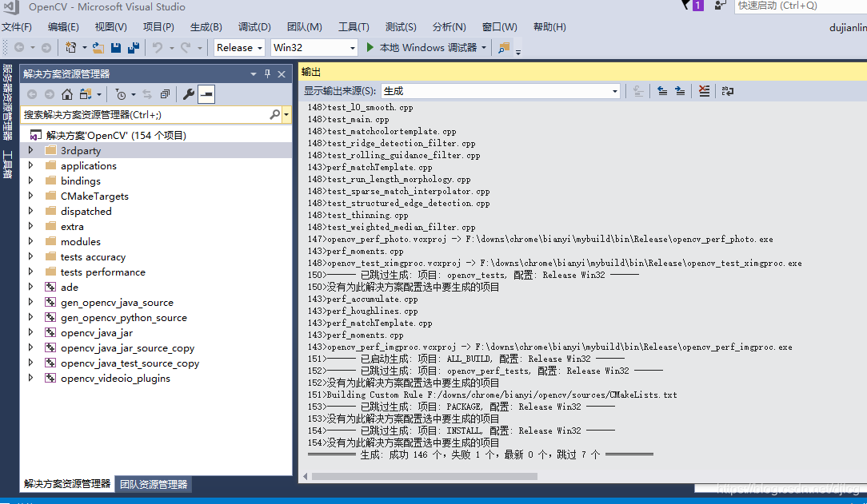867x504 pixels.
Task: Click the Save icon in toolbar
Action: click(115, 48)
